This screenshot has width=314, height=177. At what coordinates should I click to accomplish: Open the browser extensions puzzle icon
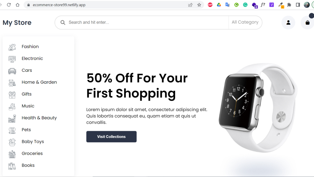tap(289, 5)
